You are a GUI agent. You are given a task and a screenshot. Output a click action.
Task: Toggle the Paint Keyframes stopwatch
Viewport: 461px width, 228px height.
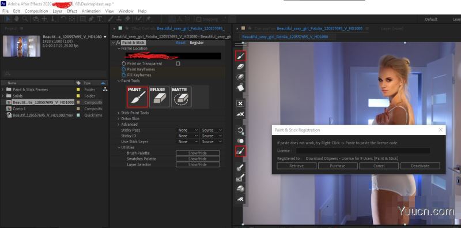point(124,69)
